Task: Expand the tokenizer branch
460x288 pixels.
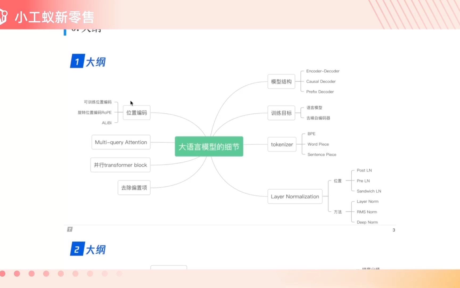Action: 282,144
